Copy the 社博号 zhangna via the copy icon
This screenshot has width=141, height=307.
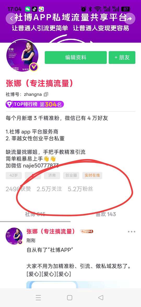pos(46,94)
